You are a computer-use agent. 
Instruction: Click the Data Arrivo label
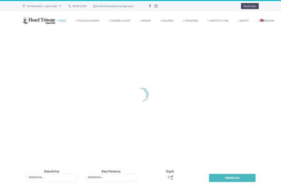pos(52,171)
